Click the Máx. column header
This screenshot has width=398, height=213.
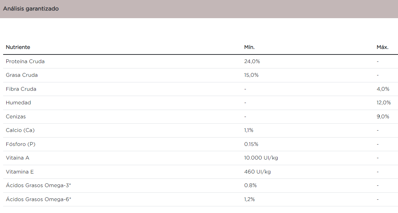383,47
